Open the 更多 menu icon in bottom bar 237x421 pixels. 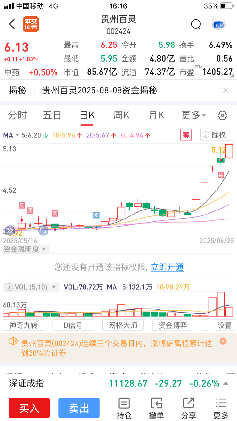coord(221,408)
